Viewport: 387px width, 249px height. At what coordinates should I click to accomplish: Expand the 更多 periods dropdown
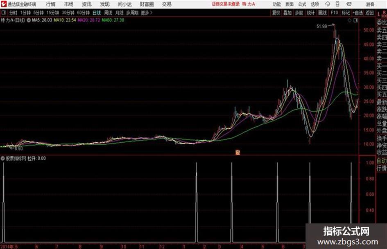tap(147, 13)
